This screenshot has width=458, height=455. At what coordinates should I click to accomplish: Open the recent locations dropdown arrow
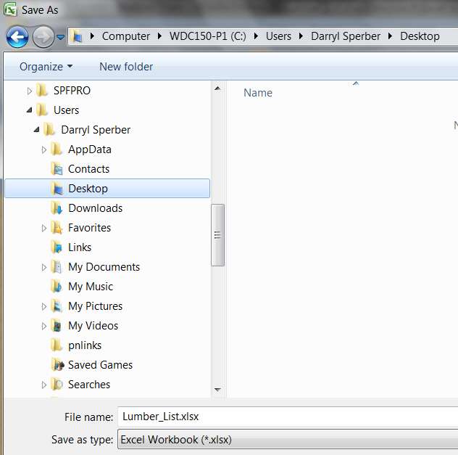[60, 37]
